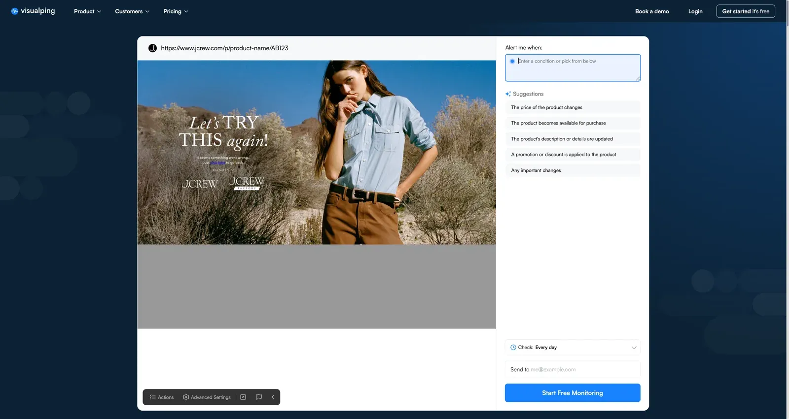Select 'The product becomes available for purchase'
The width and height of the screenshot is (789, 419).
click(x=573, y=123)
